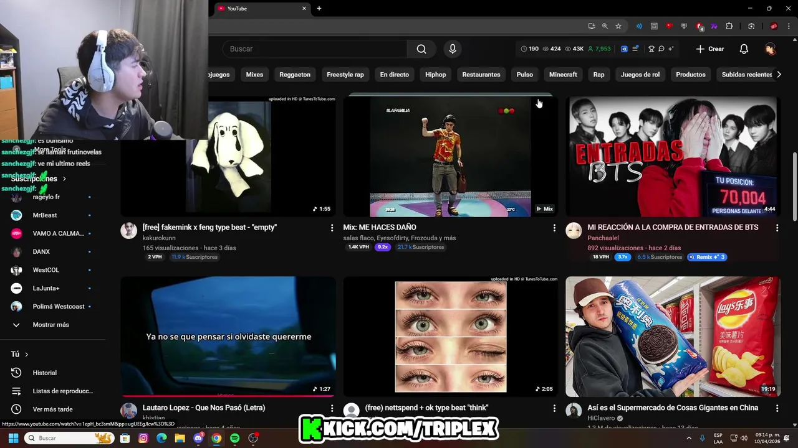Click the Remix badge under BTS video
Image resolution: width=798 pixels, height=448 pixels.
[707, 257]
